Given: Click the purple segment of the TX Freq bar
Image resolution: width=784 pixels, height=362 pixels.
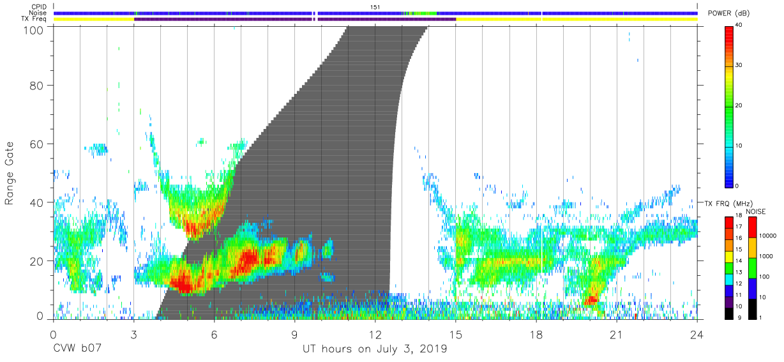Looking at the screenshot, I should coord(294,19).
